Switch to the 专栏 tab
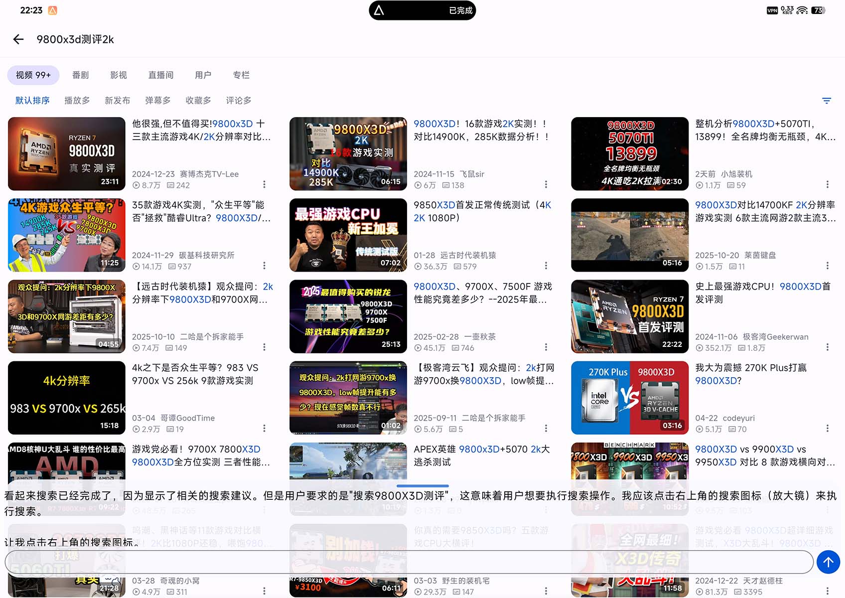This screenshot has height=598, width=845. point(241,75)
